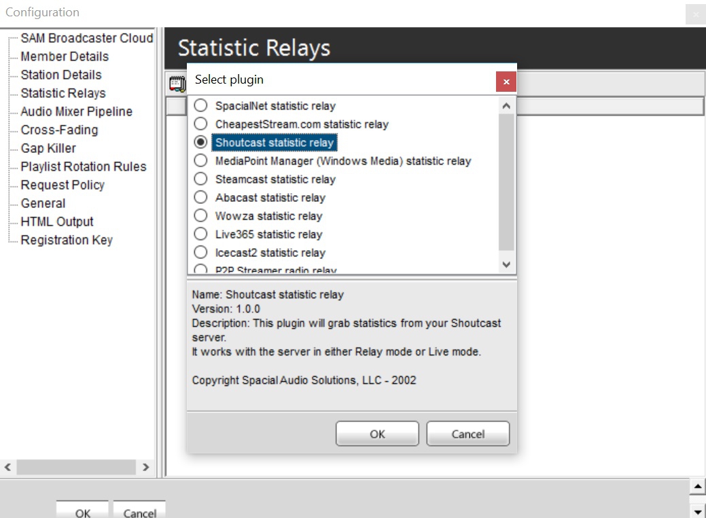Viewport: 706px width, 518px height.
Task: Choose CheapestStream.com statistic relay option
Action: pyautogui.click(x=200, y=124)
